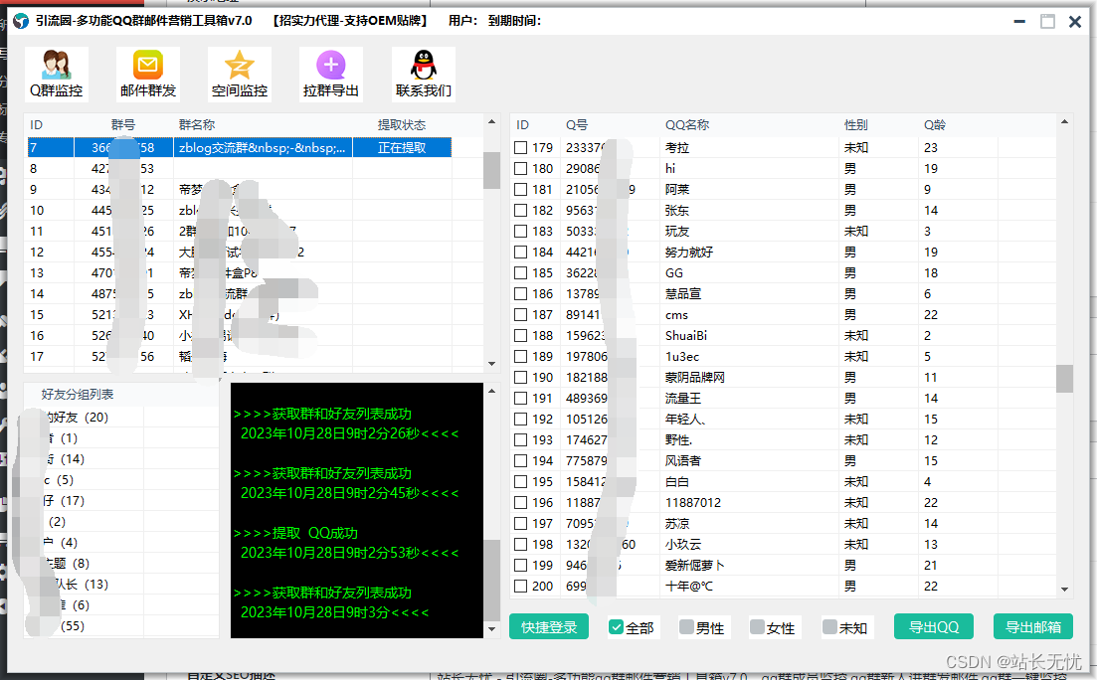This screenshot has height=680, width=1097.
Task: Sort group list by 群号 column header
Action: [123, 124]
